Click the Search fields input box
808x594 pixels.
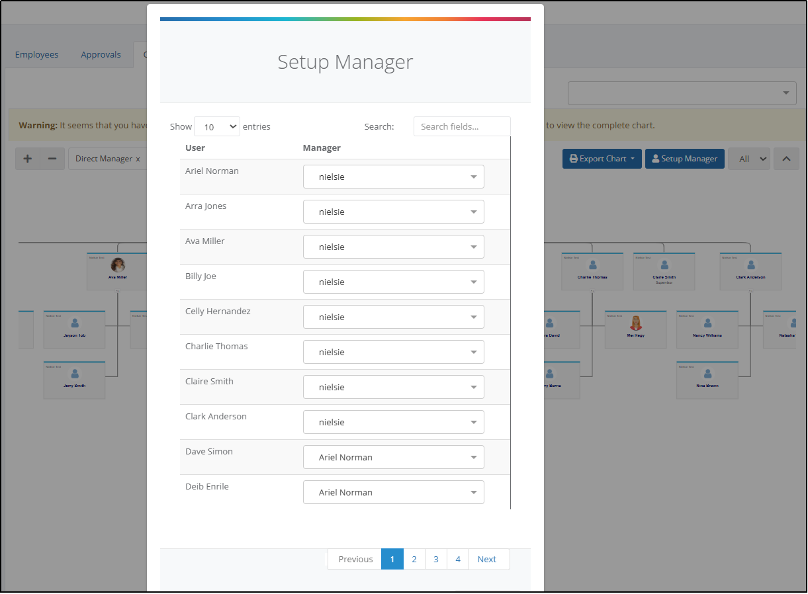pyautogui.click(x=462, y=126)
